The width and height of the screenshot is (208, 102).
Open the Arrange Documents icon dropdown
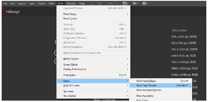pos(145,3)
